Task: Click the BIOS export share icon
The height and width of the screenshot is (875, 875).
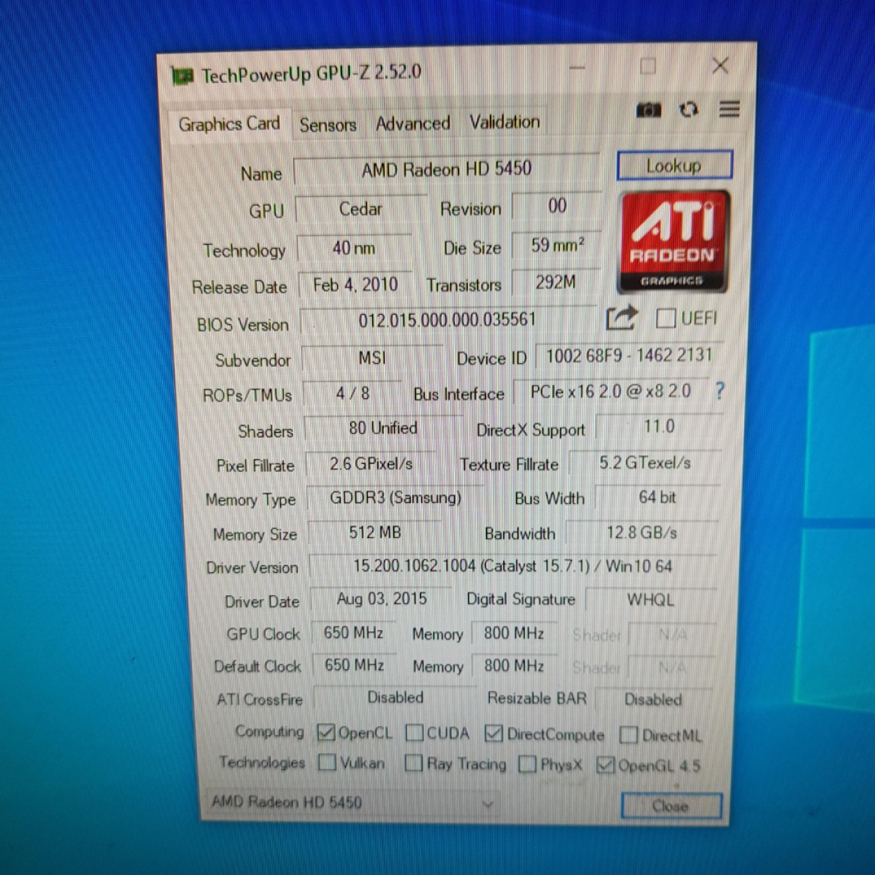Action: coord(621,318)
